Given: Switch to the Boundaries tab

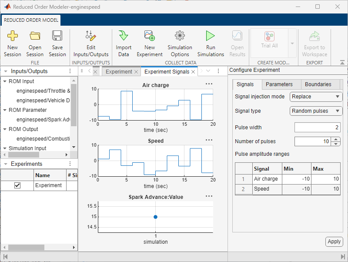Looking at the screenshot, I should (x=318, y=84).
